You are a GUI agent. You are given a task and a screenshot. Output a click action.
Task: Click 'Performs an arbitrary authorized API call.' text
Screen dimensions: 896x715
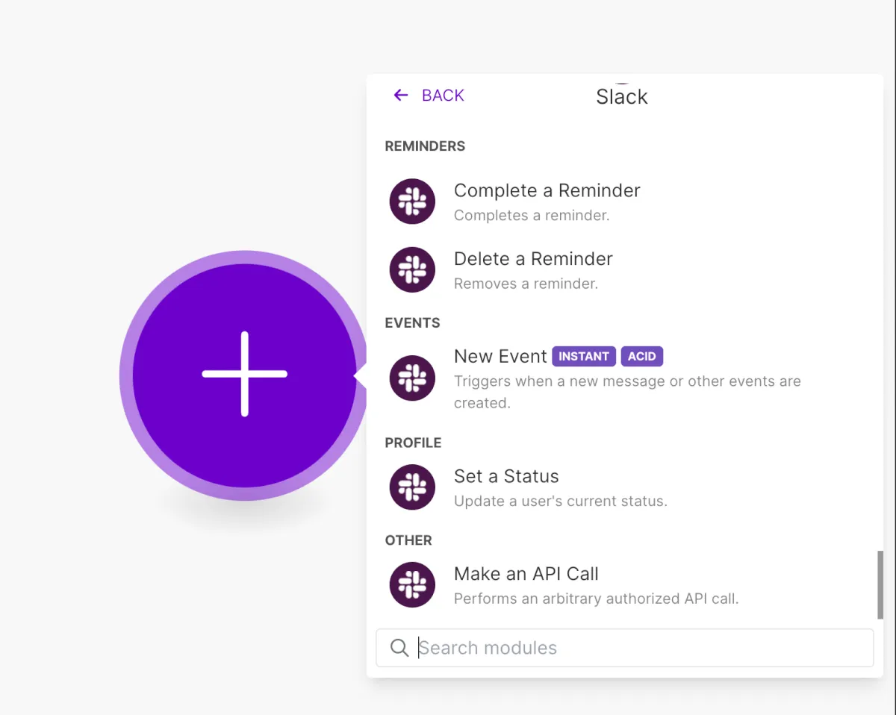[596, 599]
